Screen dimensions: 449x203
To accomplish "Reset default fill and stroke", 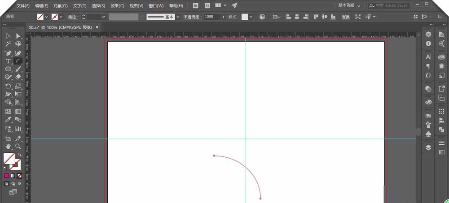I will pyautogui.click(x=5, y=168).
